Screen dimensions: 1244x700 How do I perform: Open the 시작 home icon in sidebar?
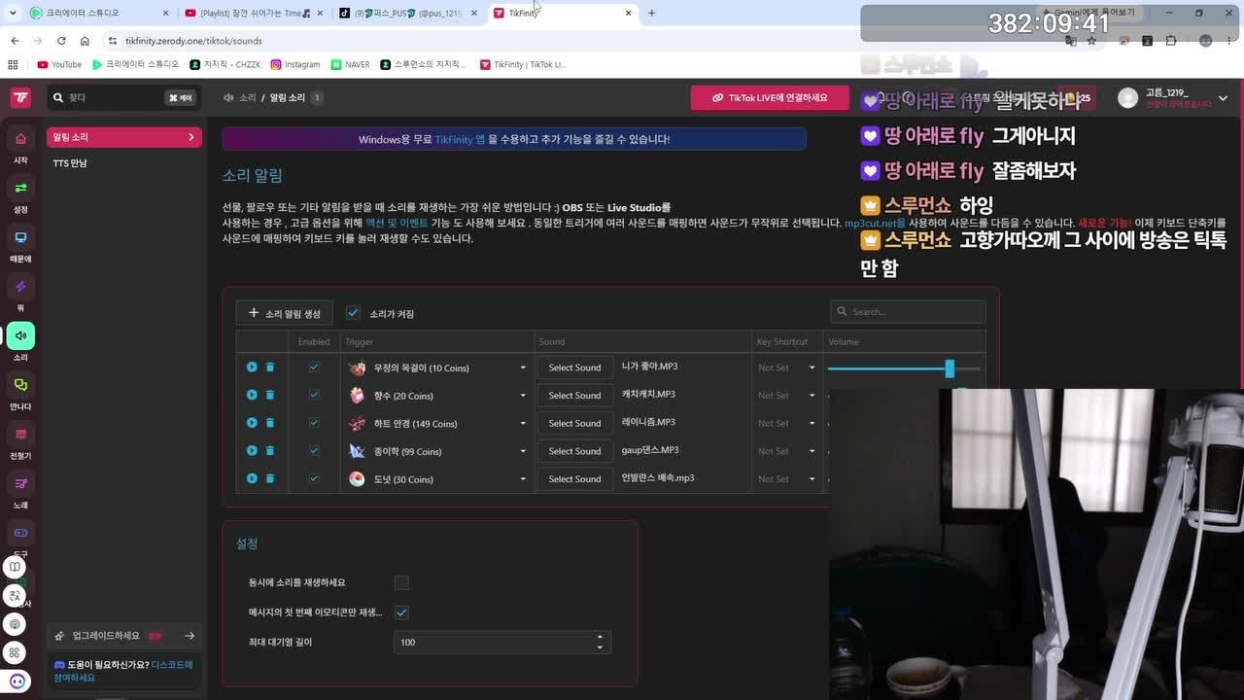tap(20, 138)
